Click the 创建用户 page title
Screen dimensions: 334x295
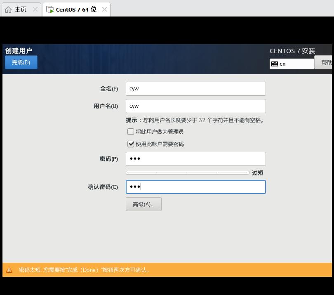coord(19,51)
